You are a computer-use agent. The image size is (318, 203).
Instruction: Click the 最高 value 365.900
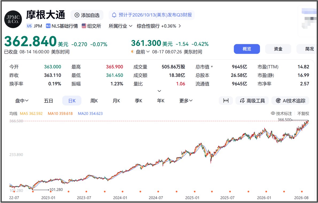115,67
